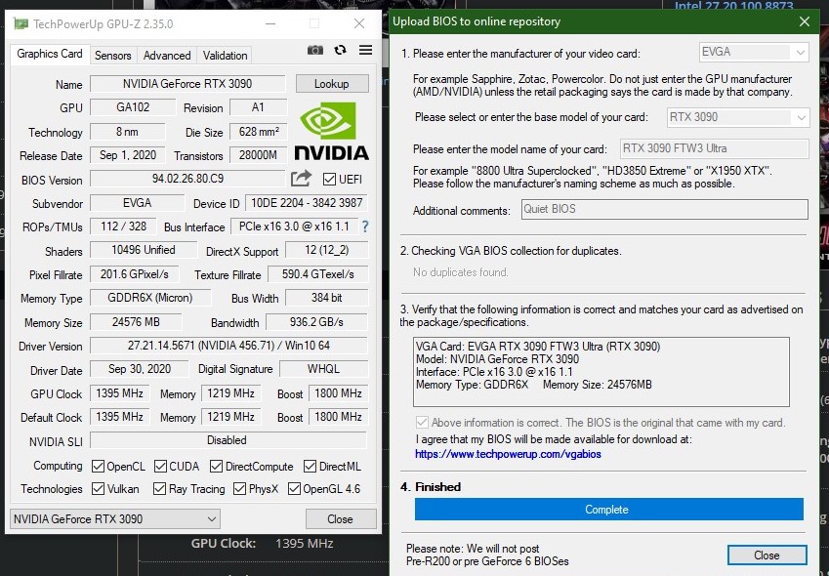Click the Lookup button
The image size is (829, 576).
click(x=331, y=84)
